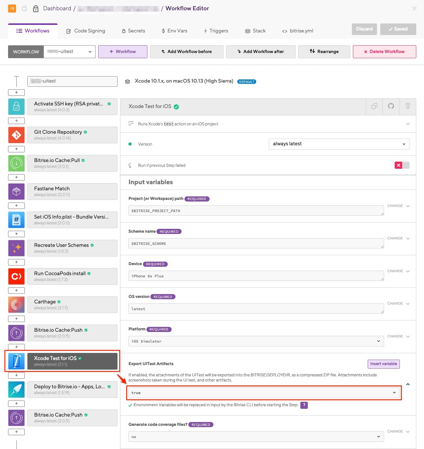Click the Set iOS Info.plist step icon
The width and height of the screenshot is (424, 449).
point(16,220)
